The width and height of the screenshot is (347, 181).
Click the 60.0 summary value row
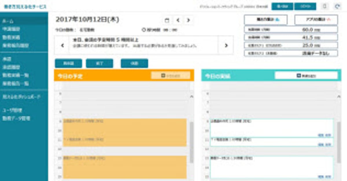point(291,29)
